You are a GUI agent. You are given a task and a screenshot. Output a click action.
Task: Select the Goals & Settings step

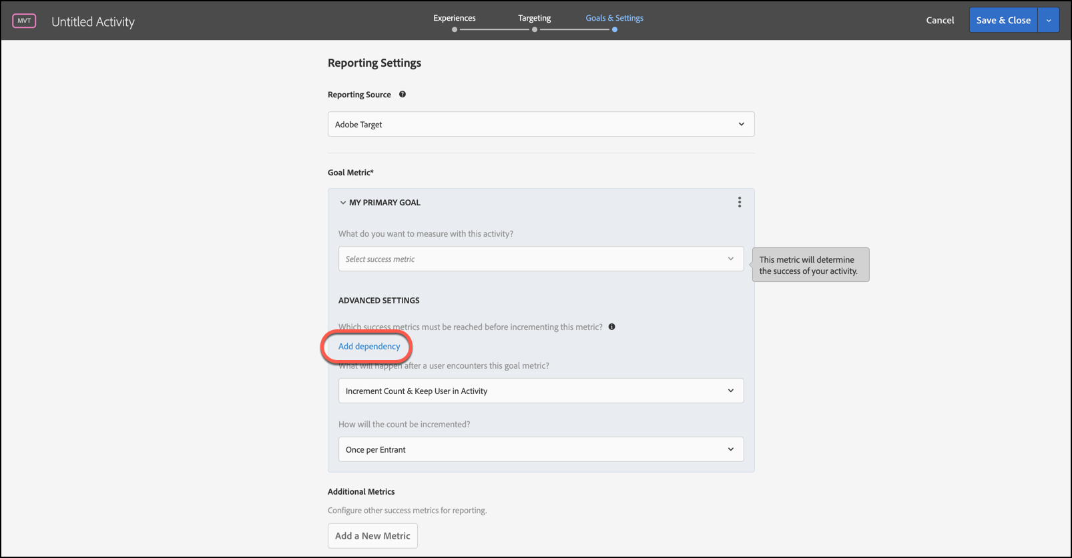[614, 18]
